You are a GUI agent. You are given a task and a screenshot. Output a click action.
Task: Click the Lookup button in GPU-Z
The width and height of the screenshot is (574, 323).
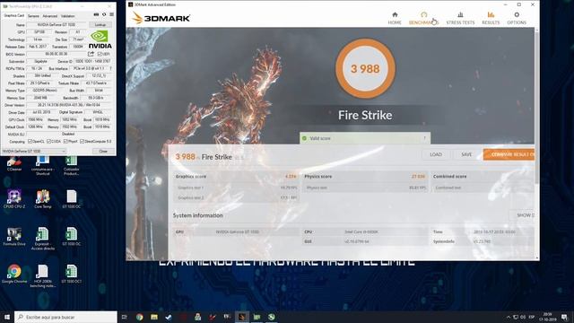tap(100, 24)
